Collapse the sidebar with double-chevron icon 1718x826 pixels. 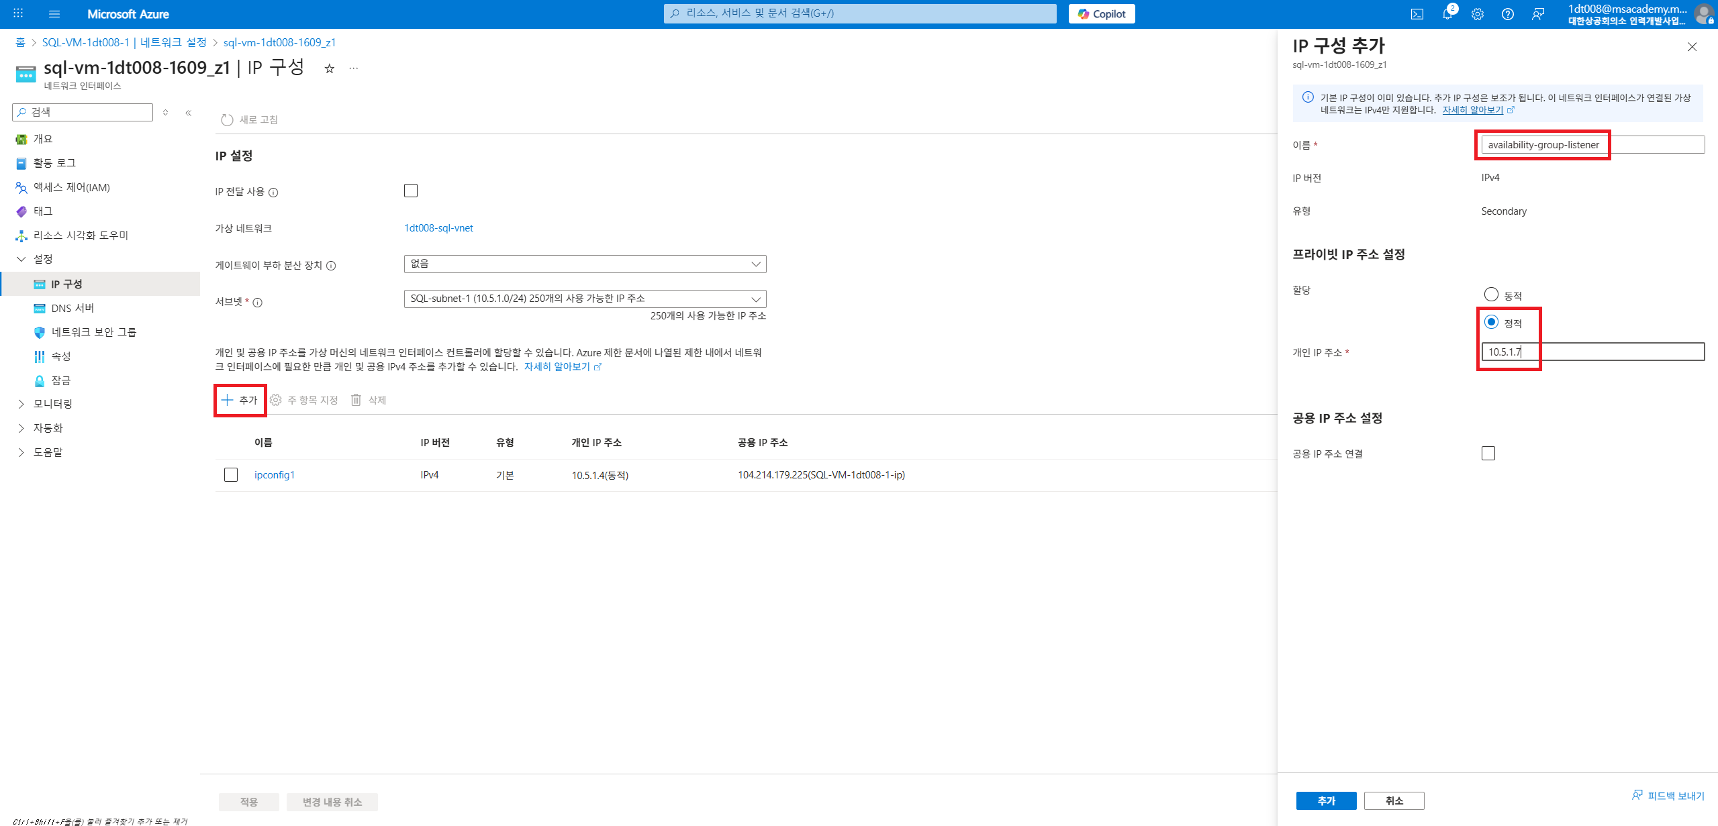tap(189, 113)
